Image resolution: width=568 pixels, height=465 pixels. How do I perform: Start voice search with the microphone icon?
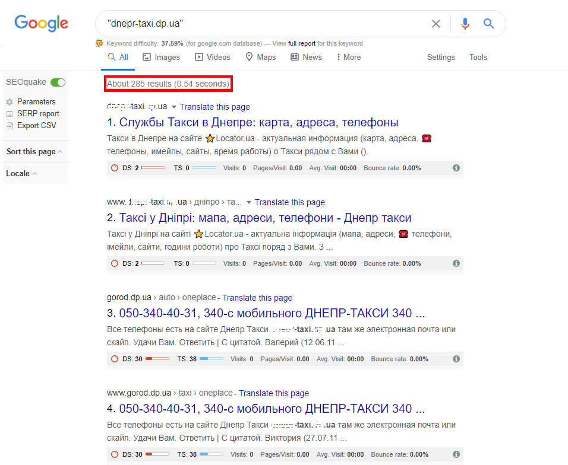click(465, 24)
